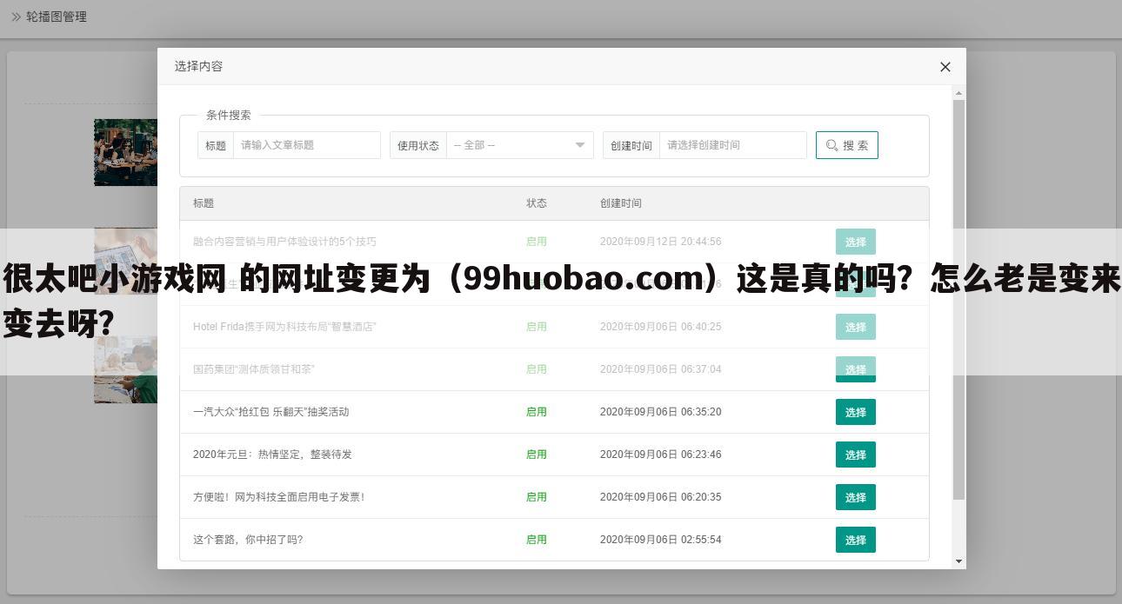
Task: Click 选择 for 方便啦！网为科技 row
Action: click(x=856, y=497)
